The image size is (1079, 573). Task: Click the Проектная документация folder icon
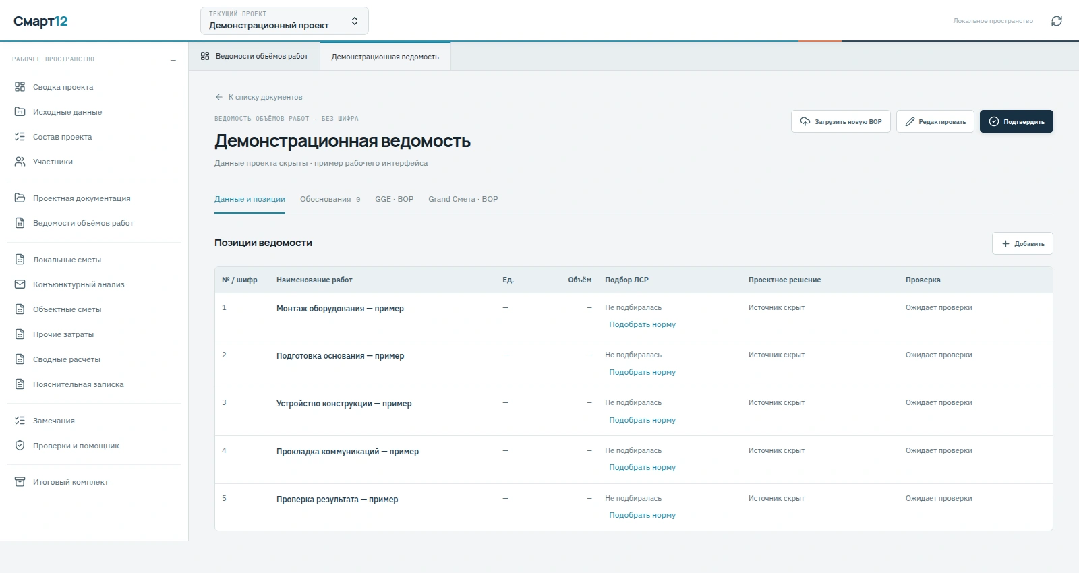tap(20, 198)
